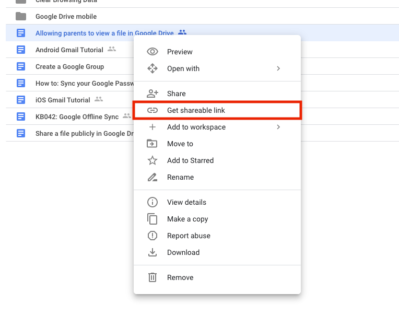Click the doc icon beside KB042: Google Offline Sync
The image size is (399, 327).
(x=21, y=116)
